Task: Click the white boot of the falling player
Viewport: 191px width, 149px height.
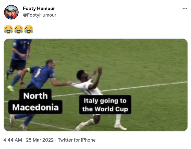Action: tap(120, 127)
